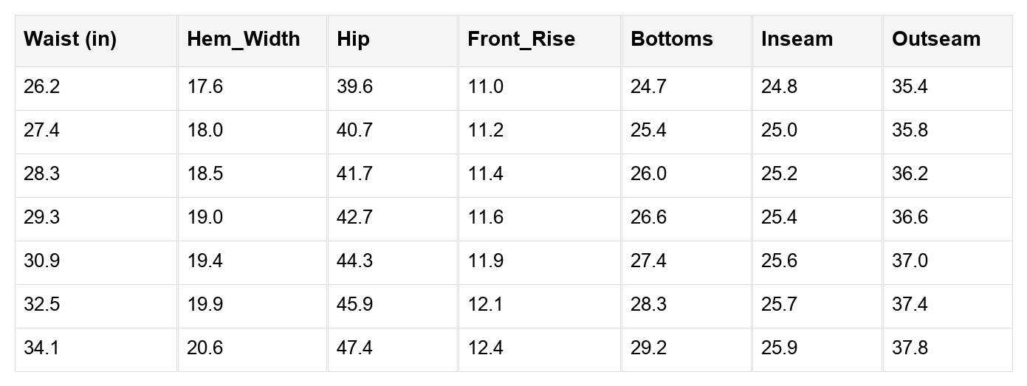Select the Hip column header
This screenshot has width=1027, height=386.
tap(353, 39)
